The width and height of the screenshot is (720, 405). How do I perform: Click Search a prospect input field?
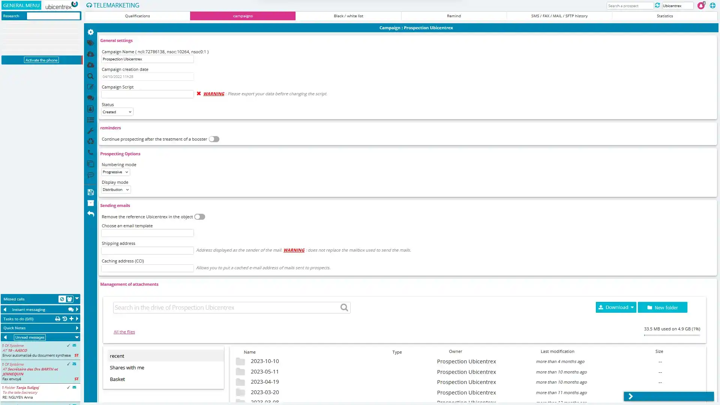(630, 6)
